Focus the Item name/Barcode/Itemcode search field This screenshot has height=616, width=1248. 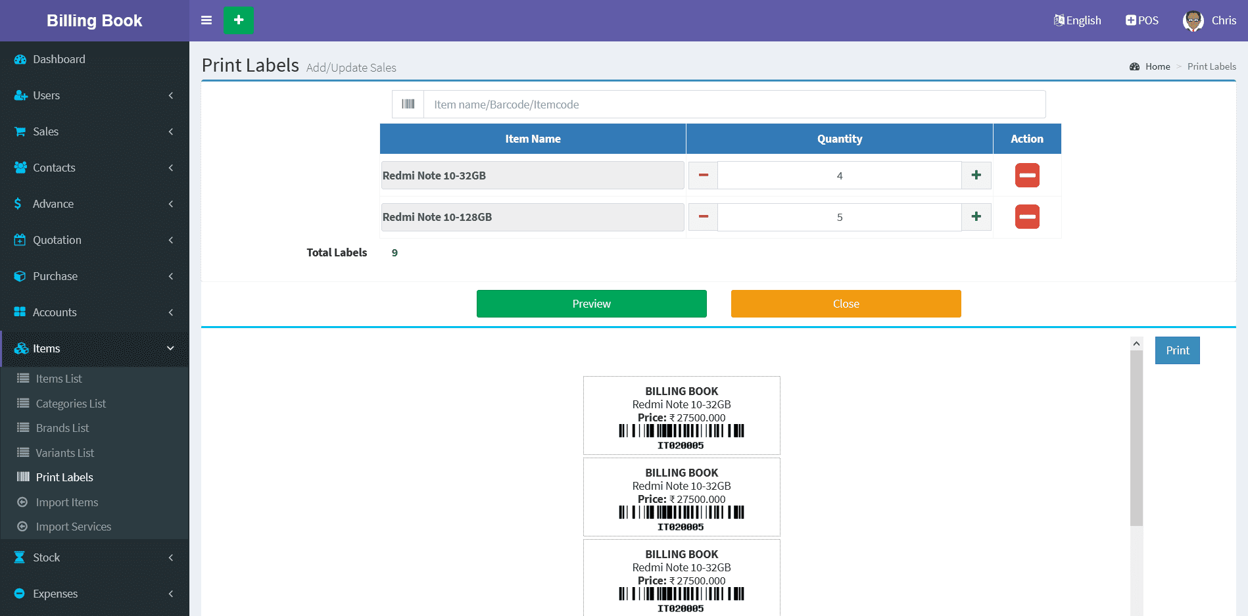pos(734,105)
